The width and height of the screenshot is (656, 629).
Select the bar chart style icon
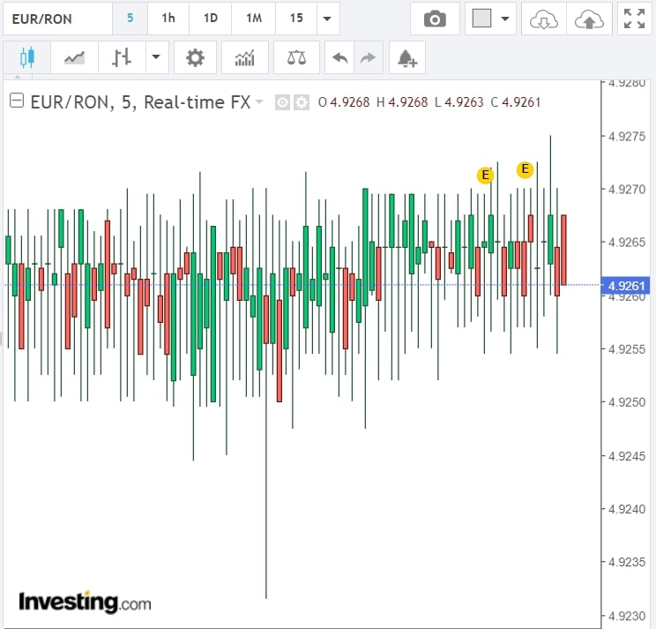[122, 58]
